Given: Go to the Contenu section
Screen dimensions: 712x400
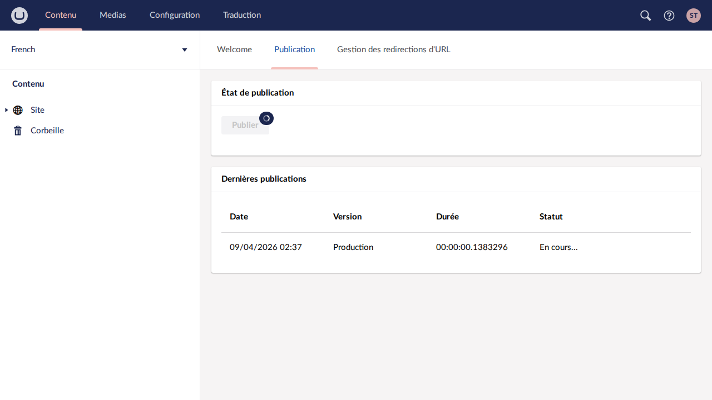Looking at the screenshot, I should [61, 15].
